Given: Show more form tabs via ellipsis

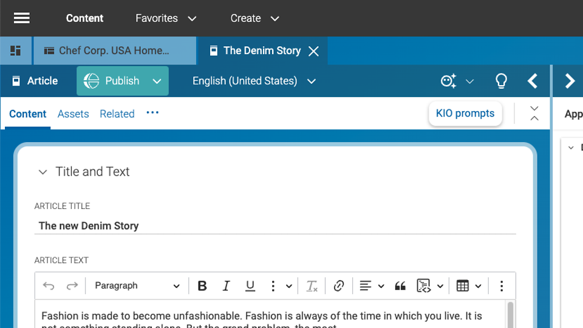Looking at the screenshot, I should click(152, 113).
